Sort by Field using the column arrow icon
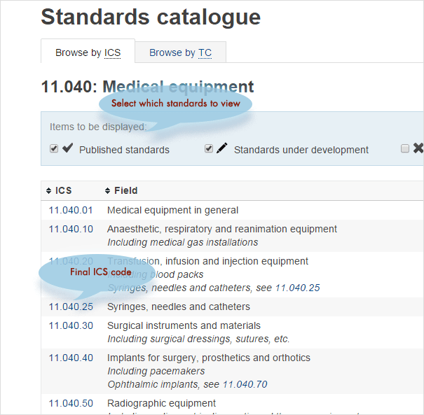This screenshot has height=415, width=424. point(107,190)
